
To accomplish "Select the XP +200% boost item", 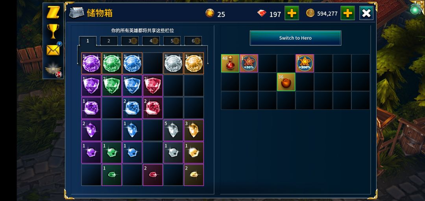I will (305, 63).
